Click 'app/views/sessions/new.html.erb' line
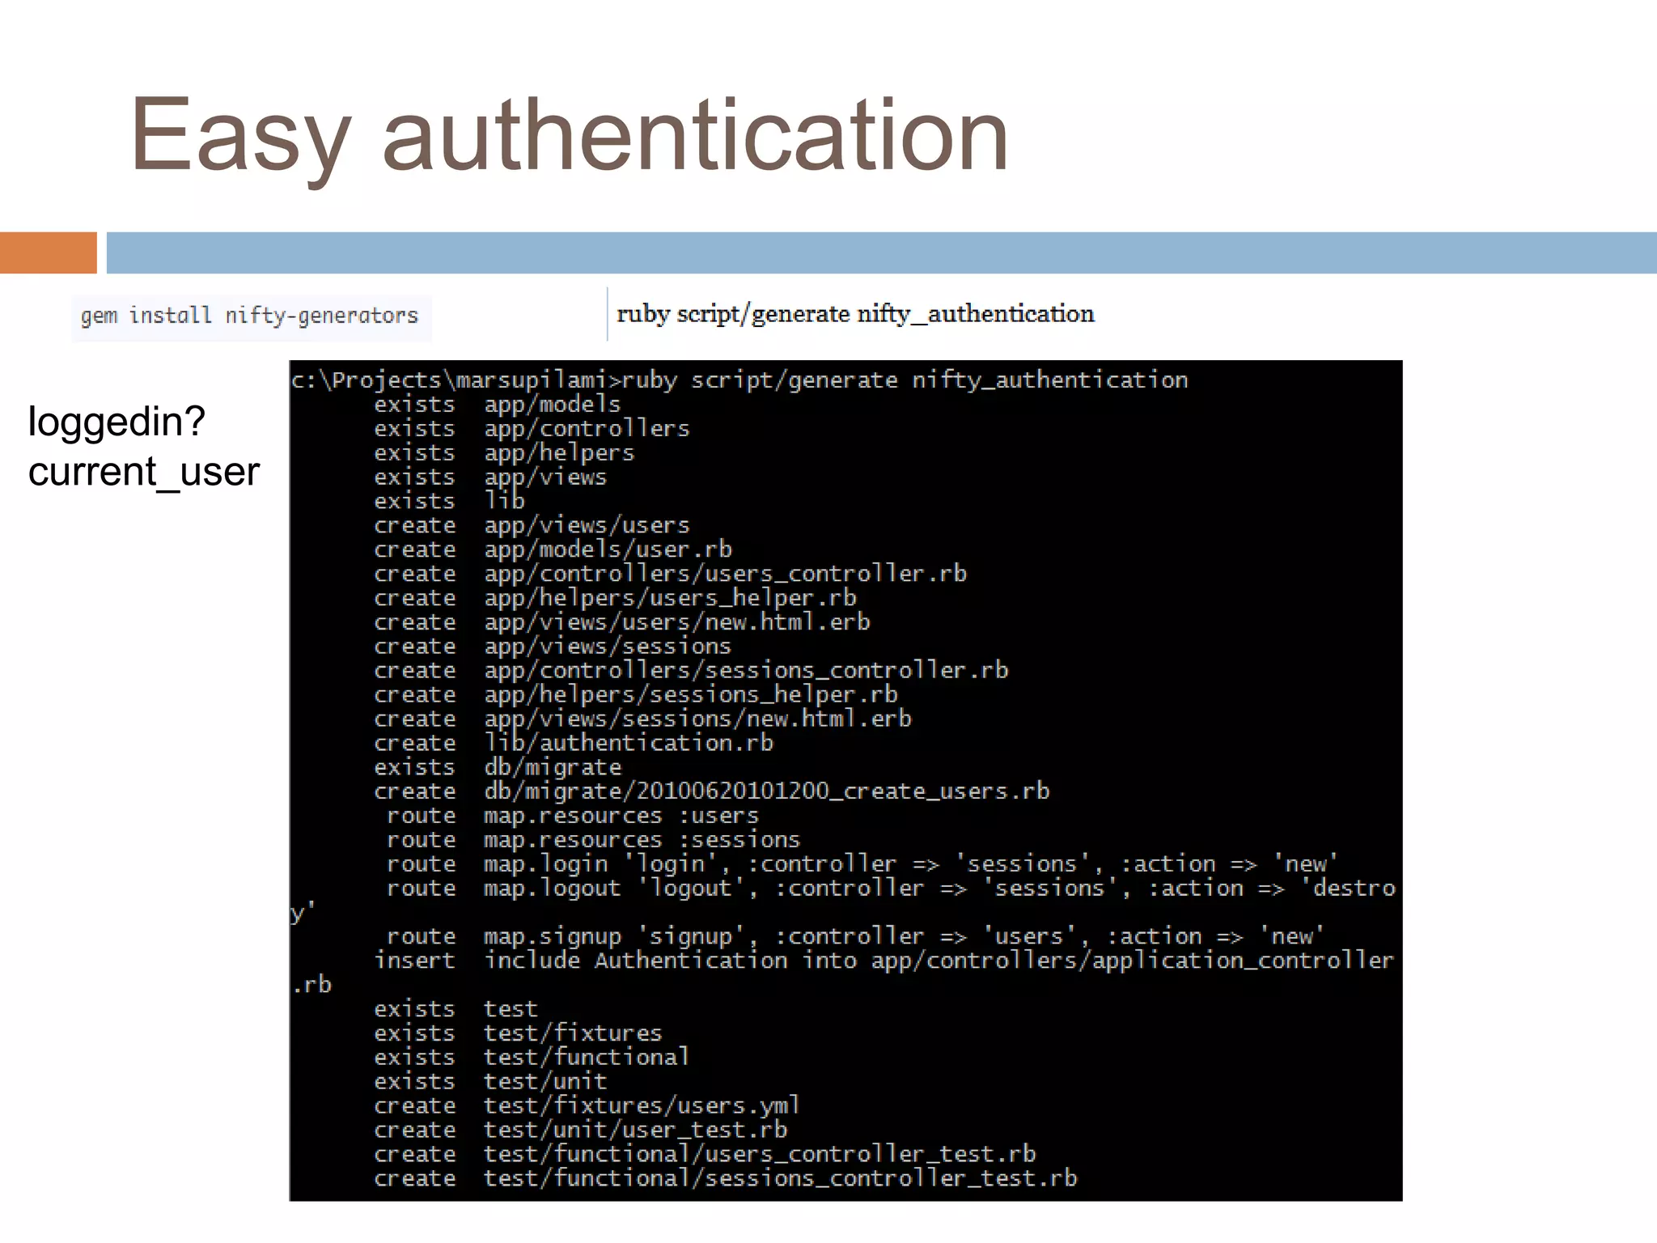This screenshot has width=1657, height=1243. [x=642, y=719]
